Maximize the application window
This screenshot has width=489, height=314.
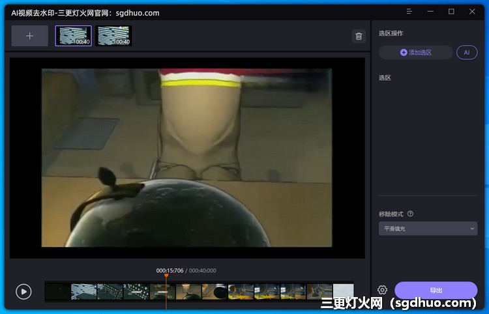click(451, 12)
